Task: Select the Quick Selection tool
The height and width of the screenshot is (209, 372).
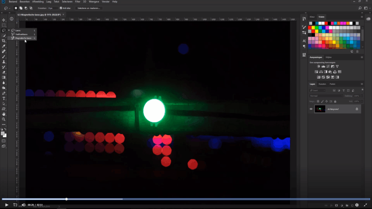Action: (4, 36)
